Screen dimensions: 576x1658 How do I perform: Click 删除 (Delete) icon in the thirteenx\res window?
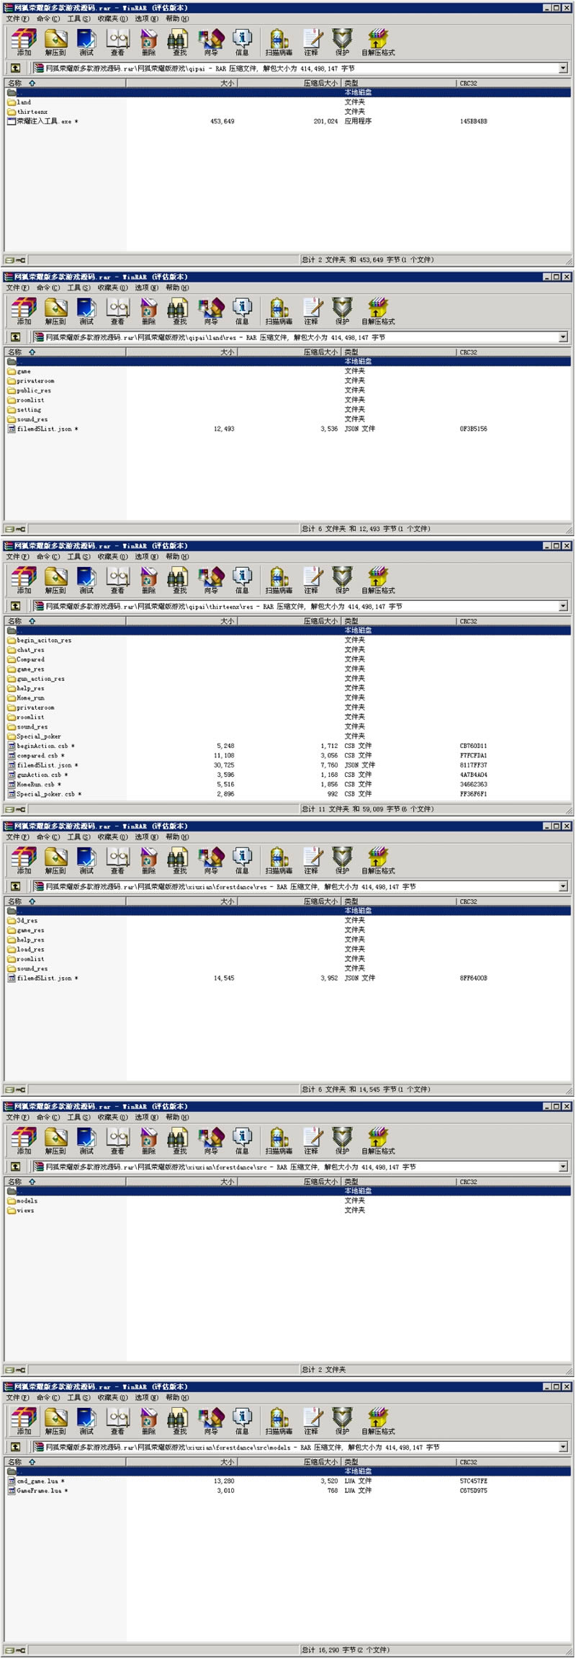click(148, 580)
